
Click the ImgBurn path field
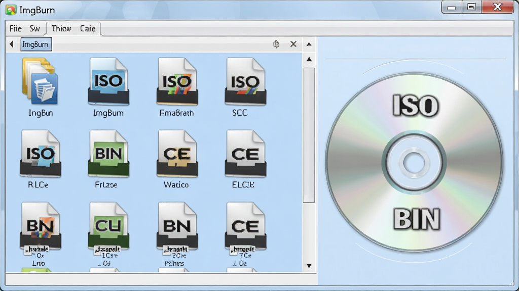(x=36, y=44)
